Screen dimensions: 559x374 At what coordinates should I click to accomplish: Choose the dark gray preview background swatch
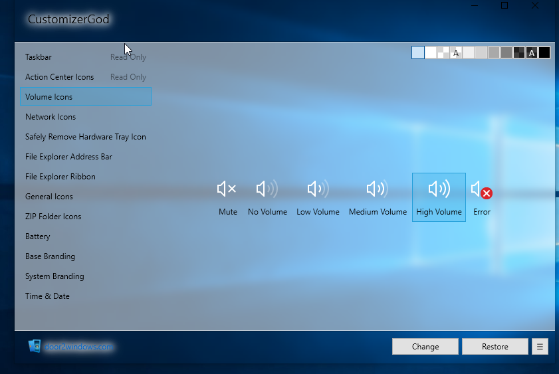point(506,52)
